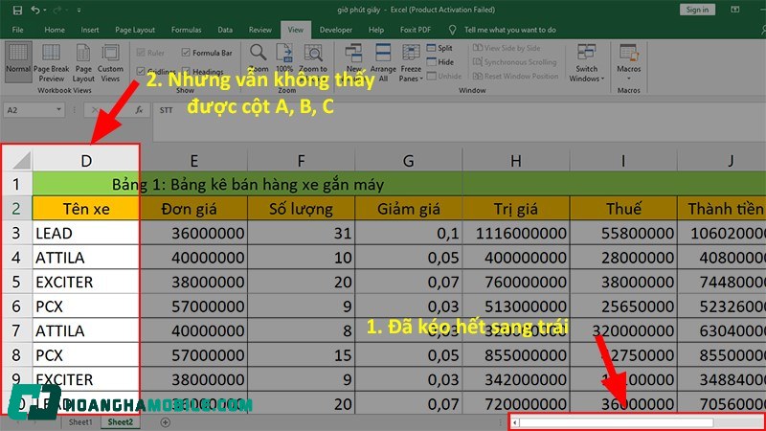Screen dimensions: 766x431
Task: Click Unhide window
Action: (x=444, y=77)
